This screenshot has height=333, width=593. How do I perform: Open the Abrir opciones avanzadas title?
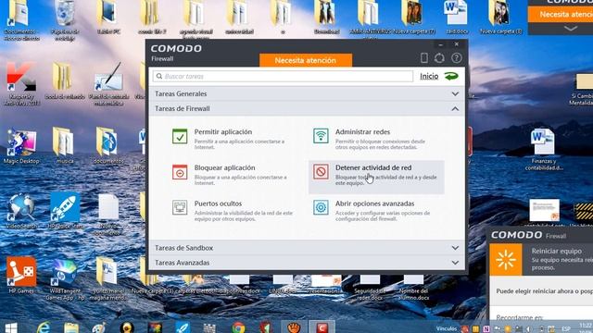374,203
